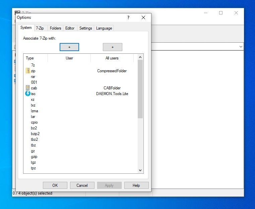Select the 001 file type row
Viewport: 255px width, 209px height.
point(80,82)
